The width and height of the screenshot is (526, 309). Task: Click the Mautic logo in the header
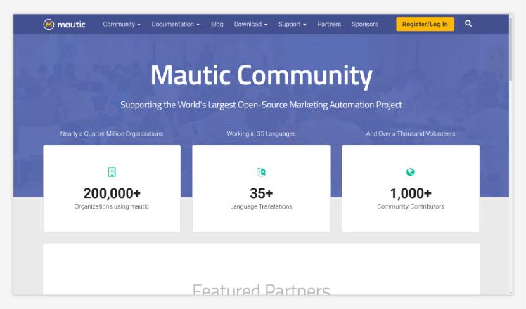click(x=65, y=25)
